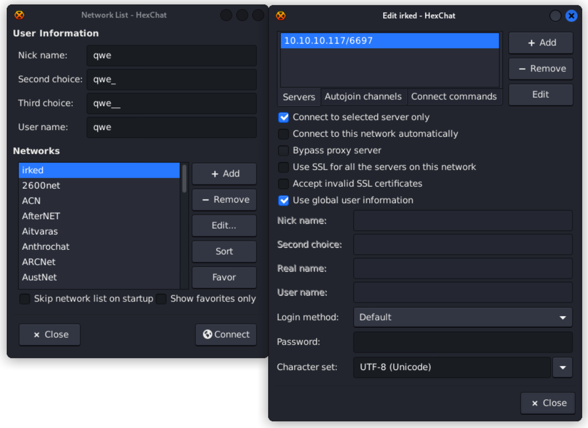Image resolution: width=588 pixels, height=428 pixels.
Task: Open the Login method dropdown
Action: pyautogui.click(x=463, y=317)
